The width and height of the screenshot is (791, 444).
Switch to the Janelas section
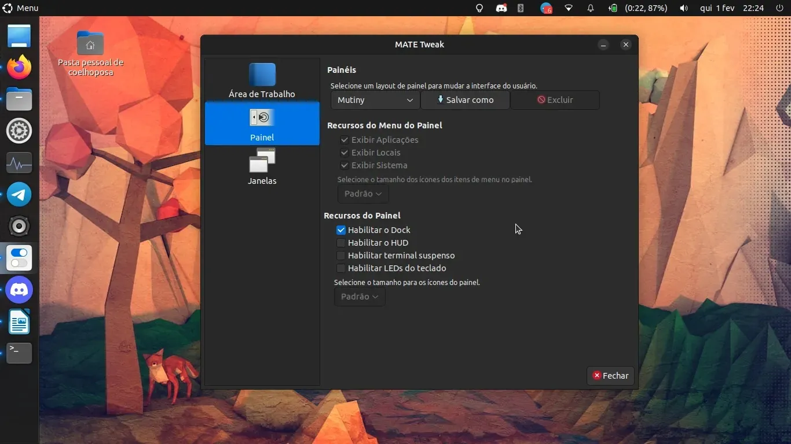point(262,167)
